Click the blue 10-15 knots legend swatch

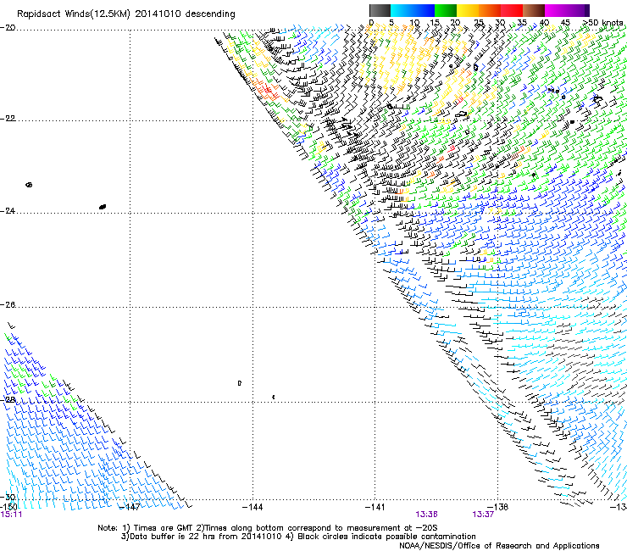pyautogui.click(x=424, y=10)
